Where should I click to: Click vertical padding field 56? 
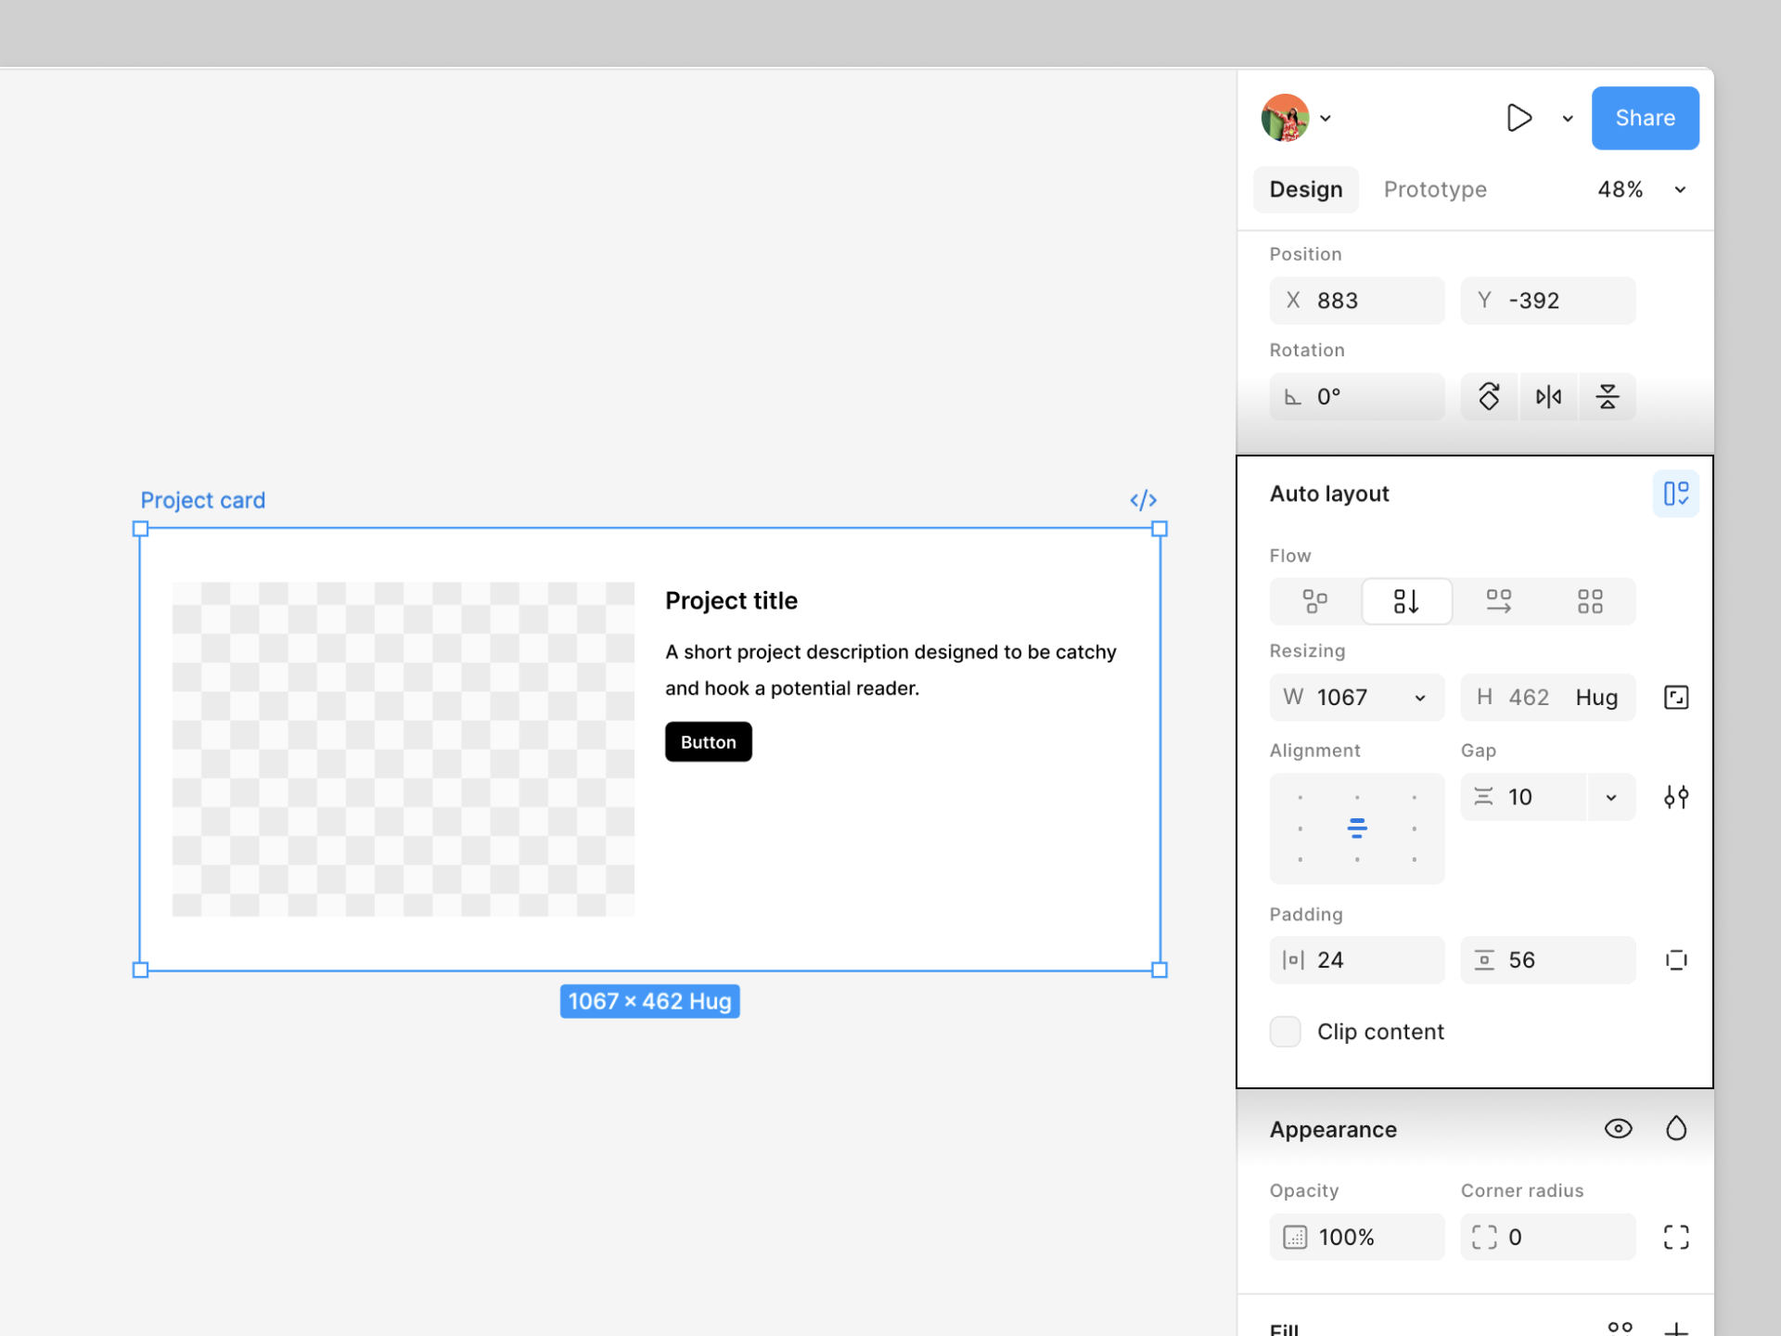1547,960
